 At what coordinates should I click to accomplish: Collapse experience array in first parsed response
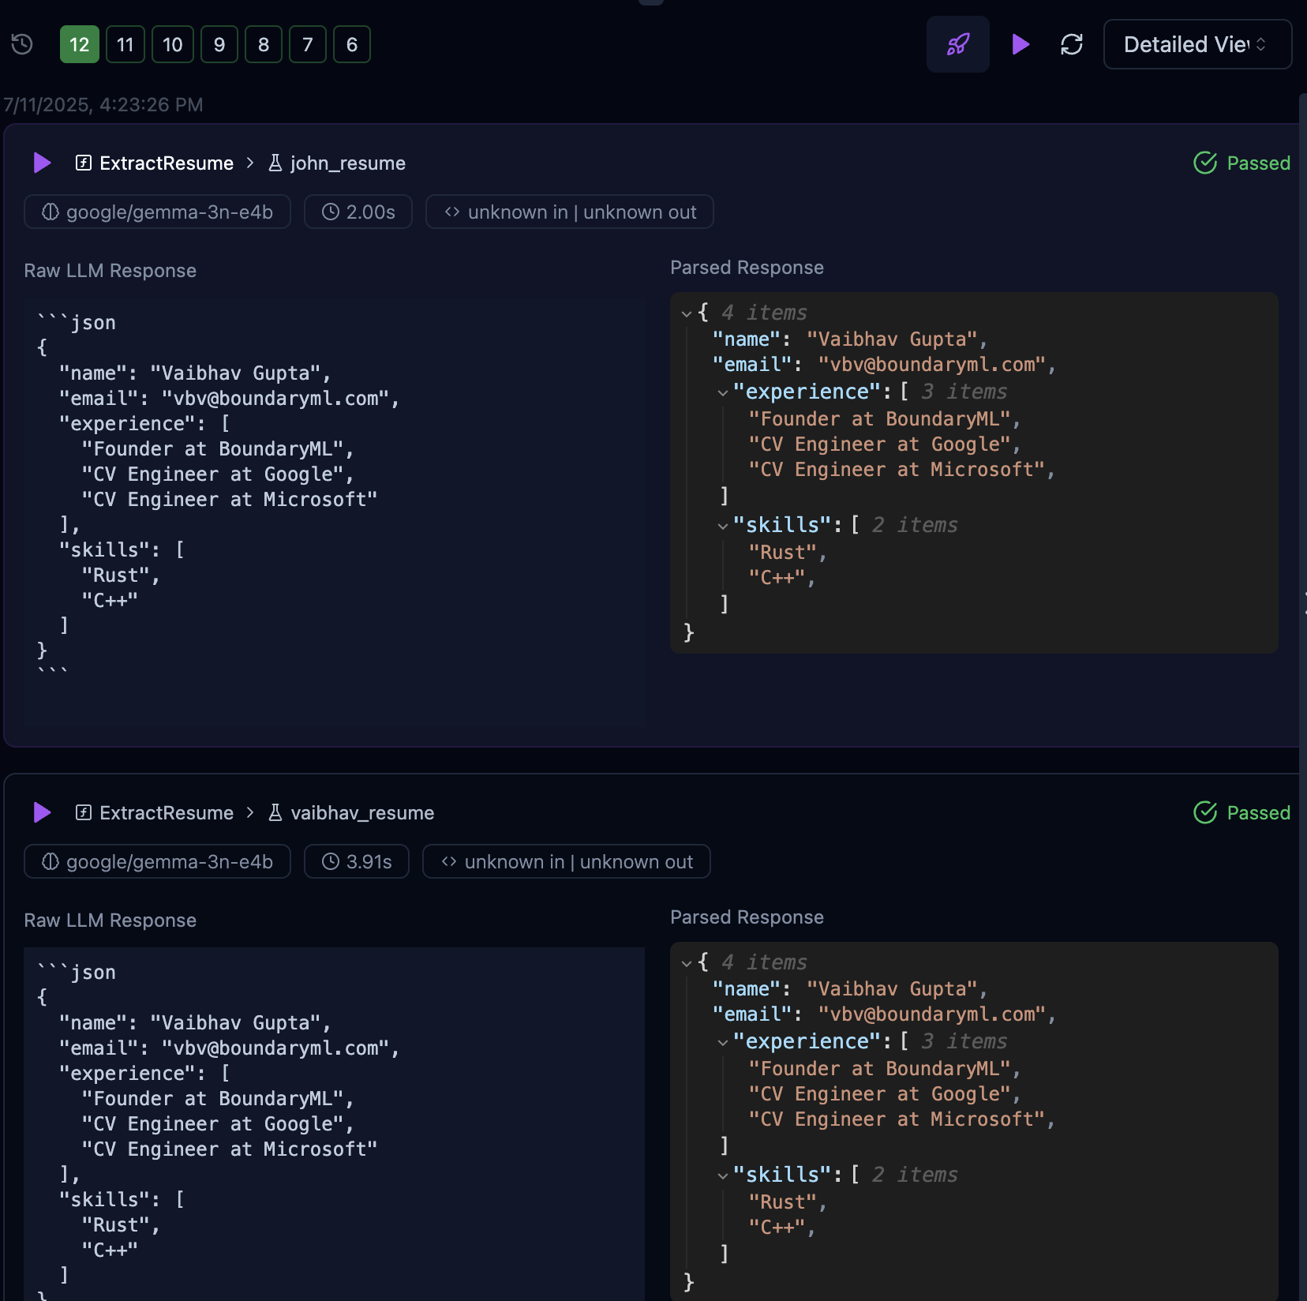(x=722, y=392)
